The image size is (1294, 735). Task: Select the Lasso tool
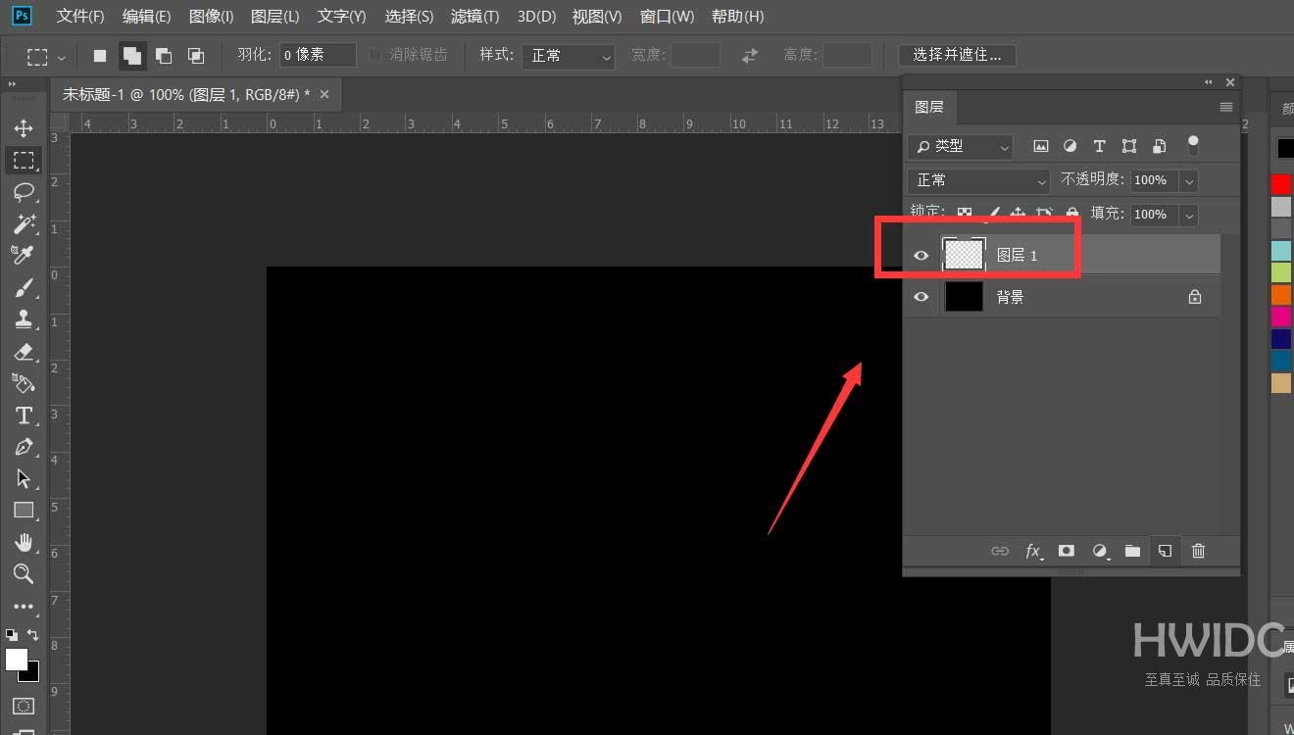point(24,192)
